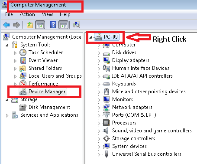This screenshot has height=164, width=197.
Task: Select Device Manager in the tree
Action: (x=47, y=92)
